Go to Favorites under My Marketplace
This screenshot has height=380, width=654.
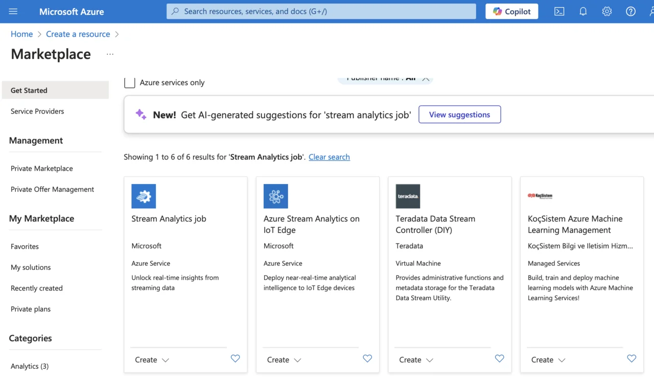[x=25, y=246]
